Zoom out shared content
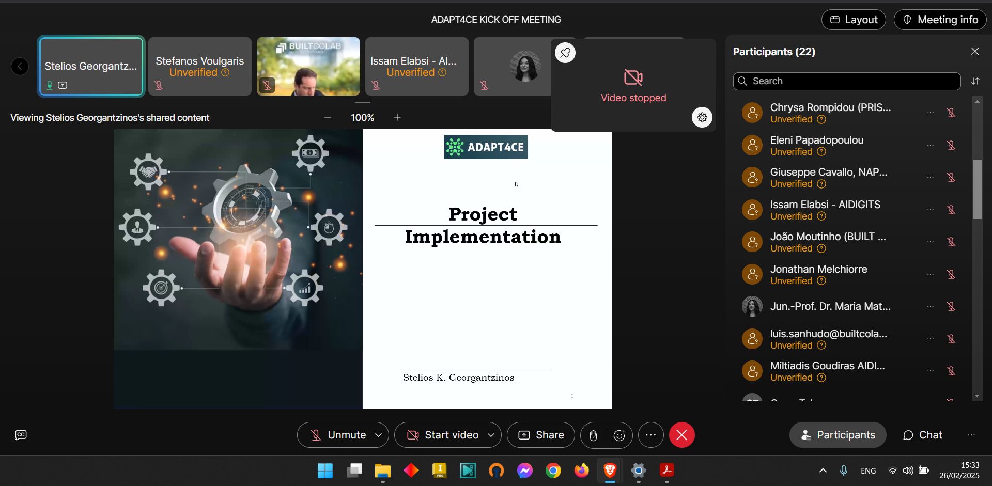This screenshot has width=992, height=486. [x=328, y=117]
